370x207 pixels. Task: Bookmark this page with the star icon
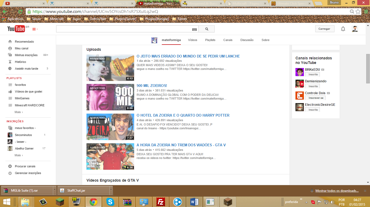[358, 12]
